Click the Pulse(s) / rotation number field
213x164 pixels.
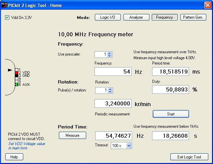[102, 90]
